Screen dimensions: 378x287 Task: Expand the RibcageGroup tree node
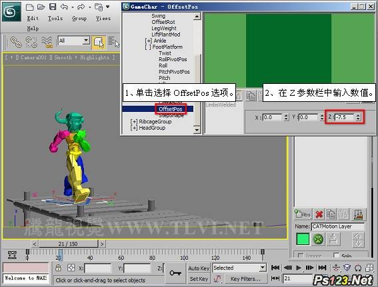click(134, 122)
